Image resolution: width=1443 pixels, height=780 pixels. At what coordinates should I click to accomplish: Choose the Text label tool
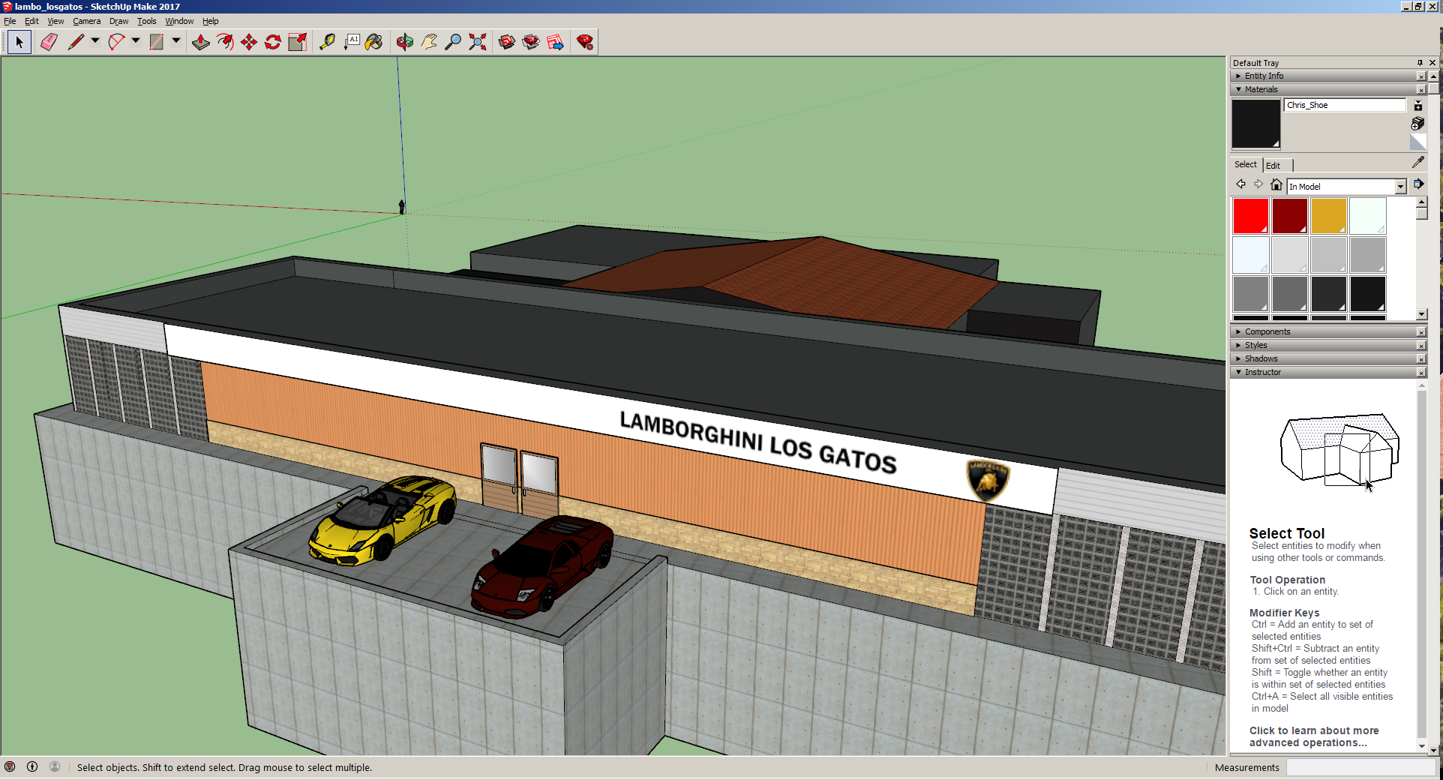point(352,42)
